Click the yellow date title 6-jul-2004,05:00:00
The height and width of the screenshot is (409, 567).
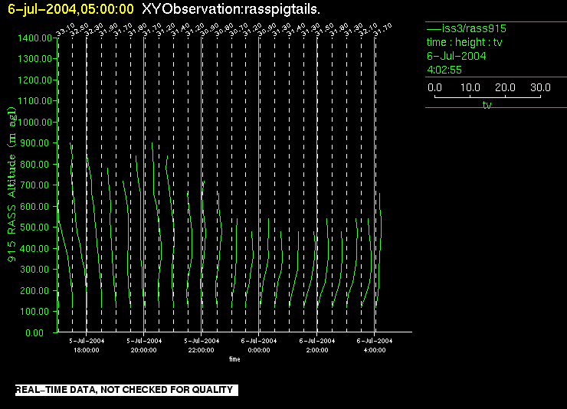point(70,9)
